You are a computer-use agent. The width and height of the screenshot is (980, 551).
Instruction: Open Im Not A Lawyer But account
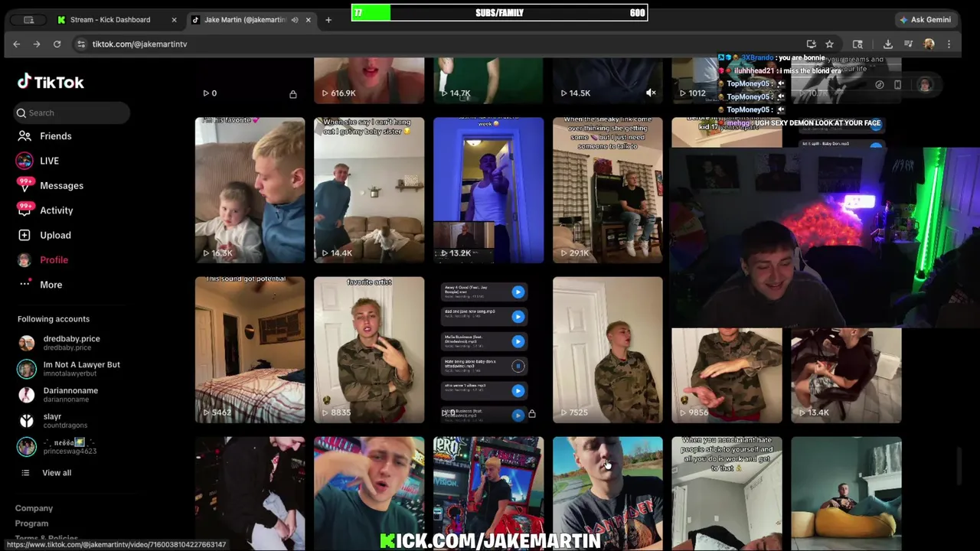[72, 369]
